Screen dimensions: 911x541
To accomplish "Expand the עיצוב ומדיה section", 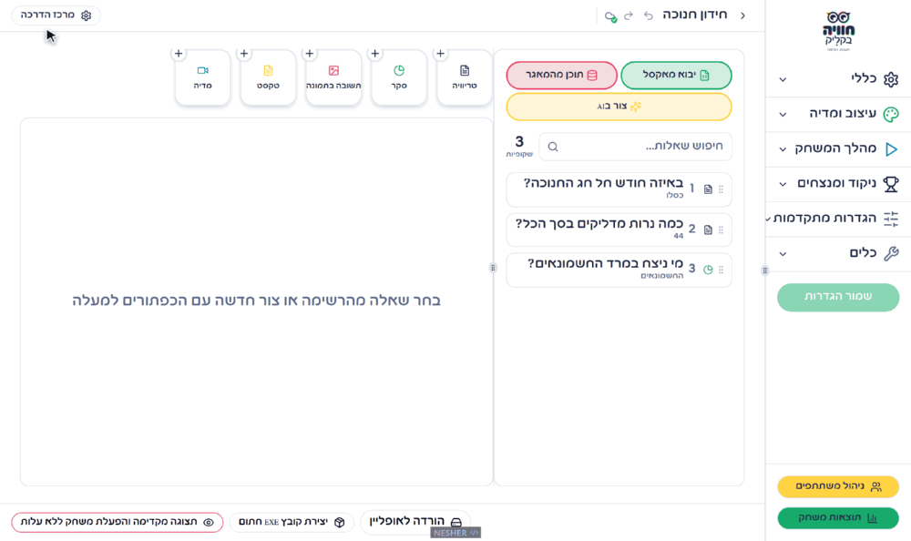I will tap(838, 114).
